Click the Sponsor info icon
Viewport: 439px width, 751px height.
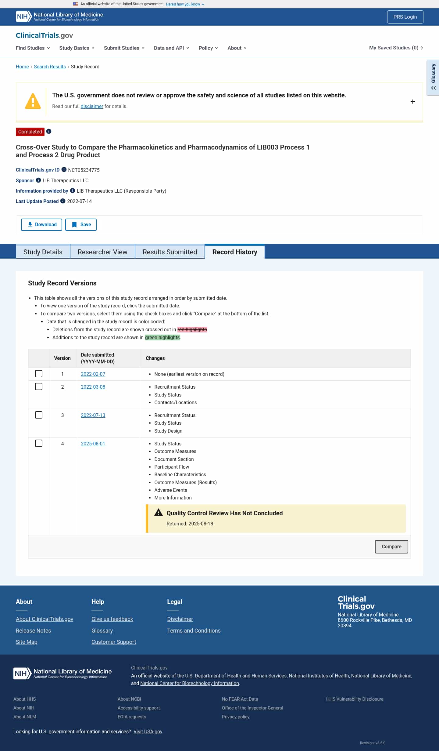click(38, 180)
